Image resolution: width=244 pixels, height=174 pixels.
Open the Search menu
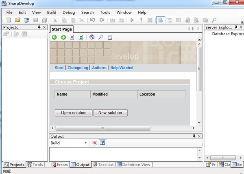87,12
